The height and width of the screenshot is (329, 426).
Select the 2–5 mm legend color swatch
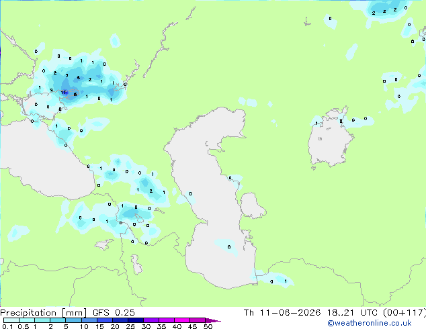[58, 320]
